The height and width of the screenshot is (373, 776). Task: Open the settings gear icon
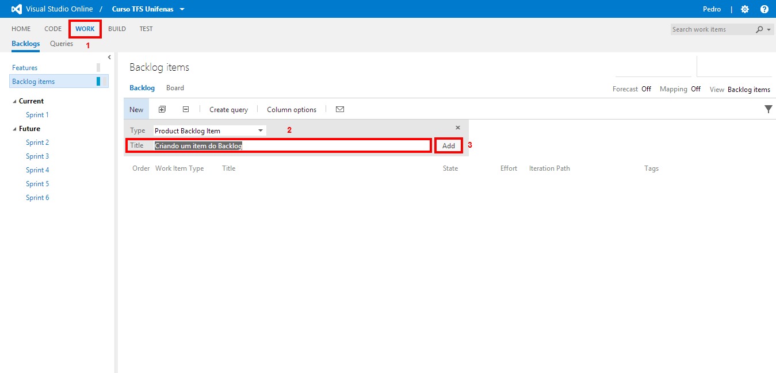coord(745,9)
